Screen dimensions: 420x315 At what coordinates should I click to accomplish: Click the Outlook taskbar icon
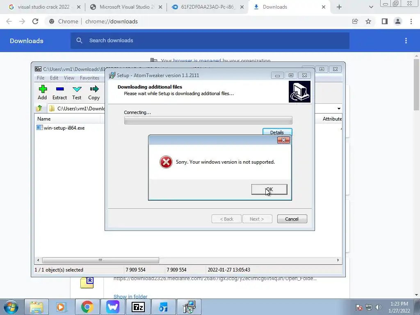coord(163,307)
